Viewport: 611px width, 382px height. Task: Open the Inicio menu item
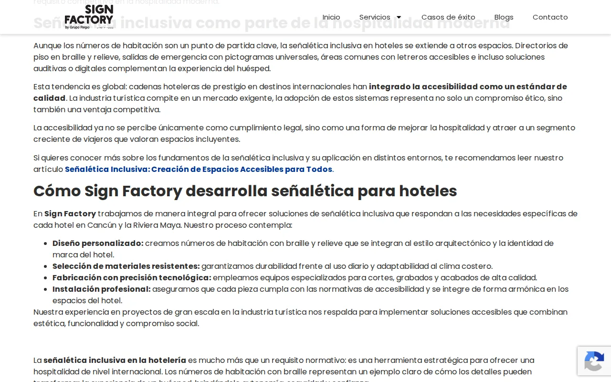(331, 17)
